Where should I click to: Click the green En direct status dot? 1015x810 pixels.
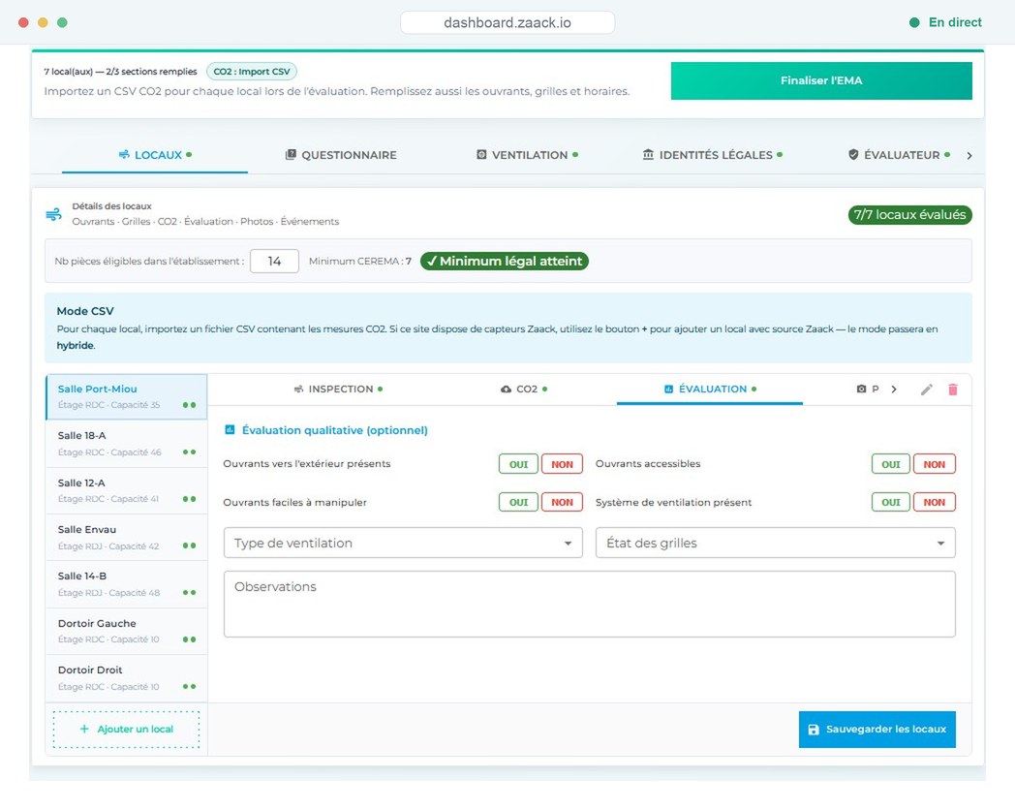coord(914,22)
